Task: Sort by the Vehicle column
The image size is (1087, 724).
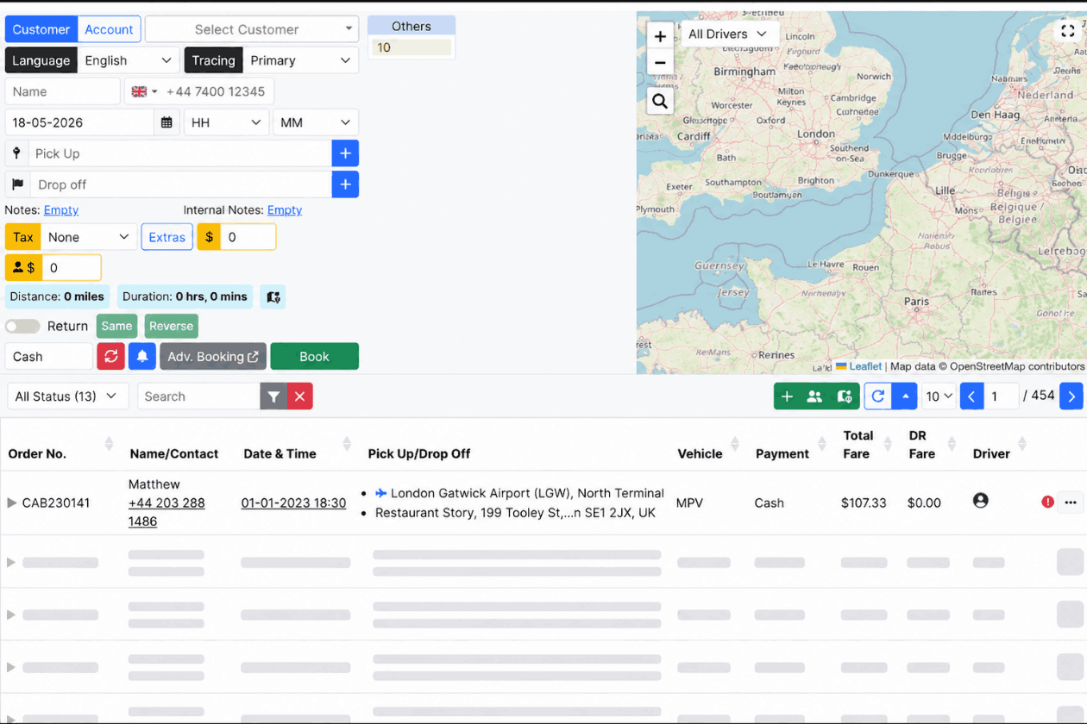Action: tap(735, 444)
